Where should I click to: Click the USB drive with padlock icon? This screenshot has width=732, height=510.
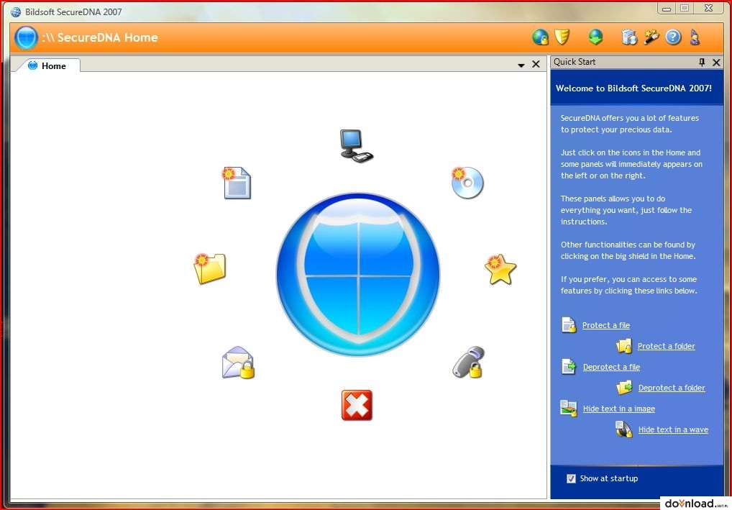pos(468,363)
